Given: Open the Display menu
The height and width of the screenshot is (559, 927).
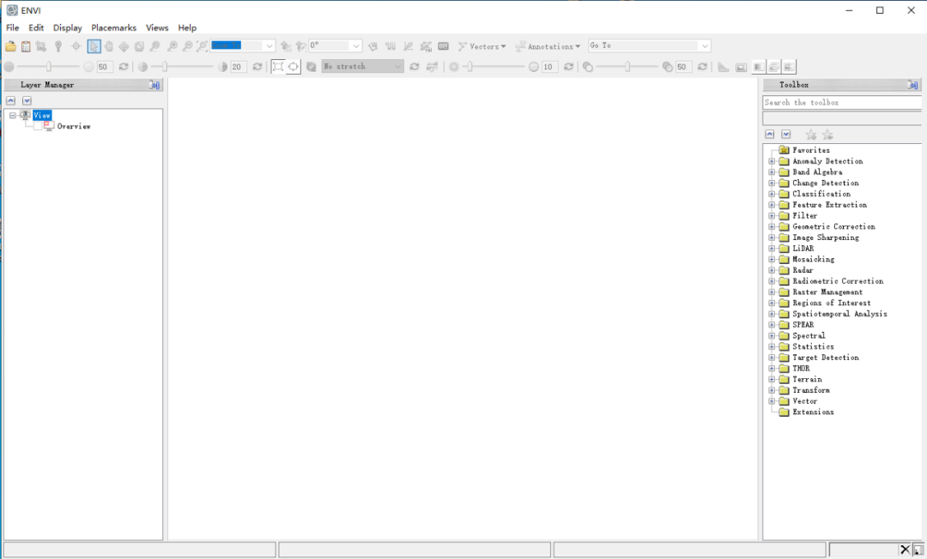Looking at the screenshot, I should click(68, 27).
